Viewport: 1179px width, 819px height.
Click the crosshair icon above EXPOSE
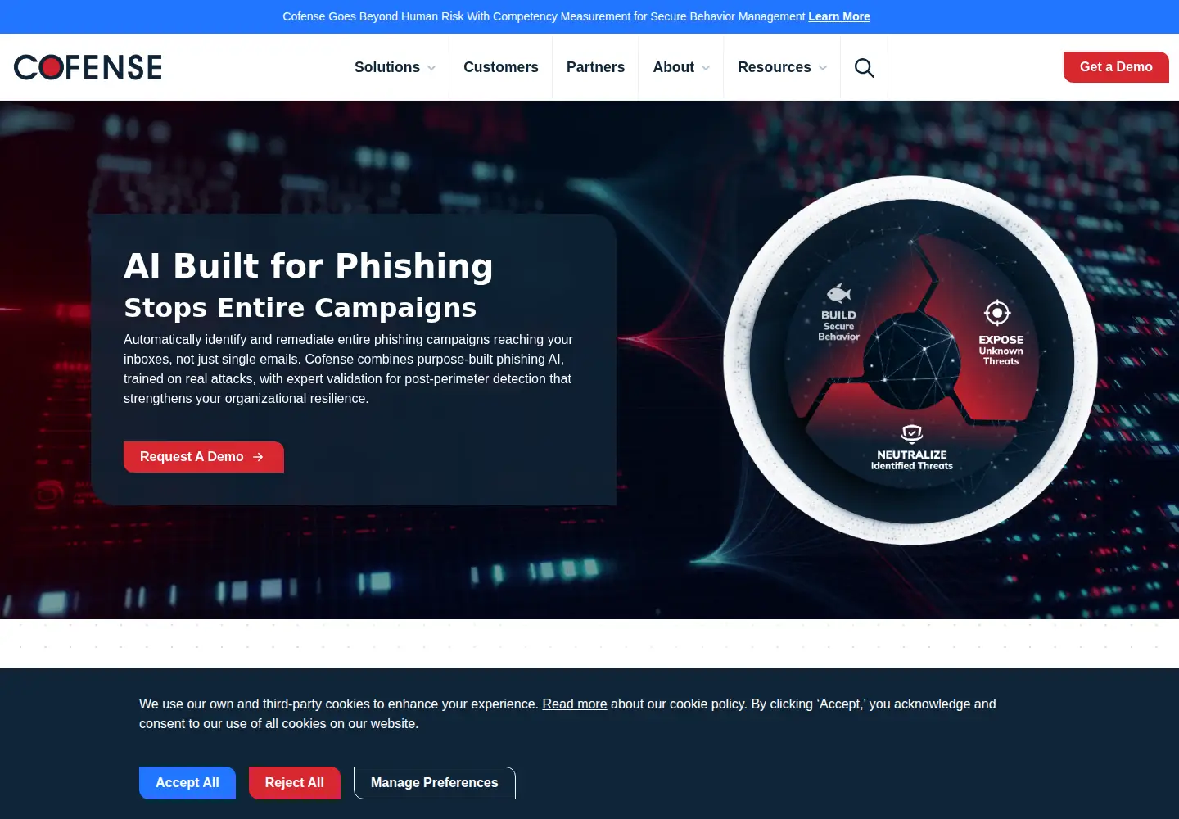click(997, 312)
